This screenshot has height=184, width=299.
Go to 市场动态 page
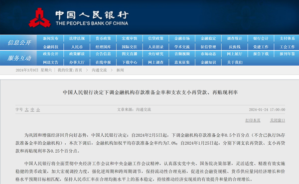tap(208, 54)
